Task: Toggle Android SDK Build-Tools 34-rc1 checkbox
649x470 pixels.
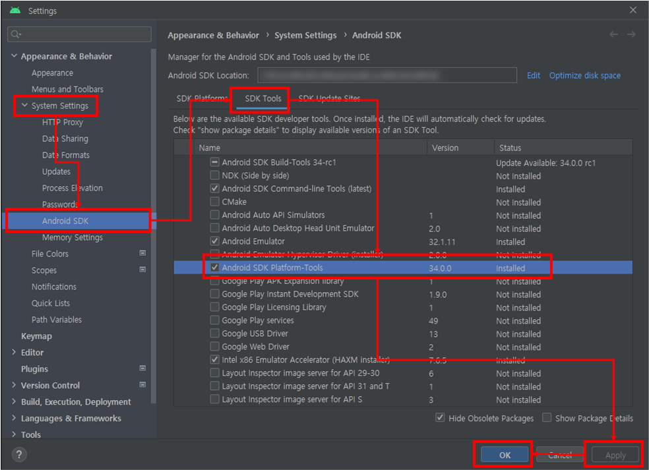Action: (x=214, y=162)
